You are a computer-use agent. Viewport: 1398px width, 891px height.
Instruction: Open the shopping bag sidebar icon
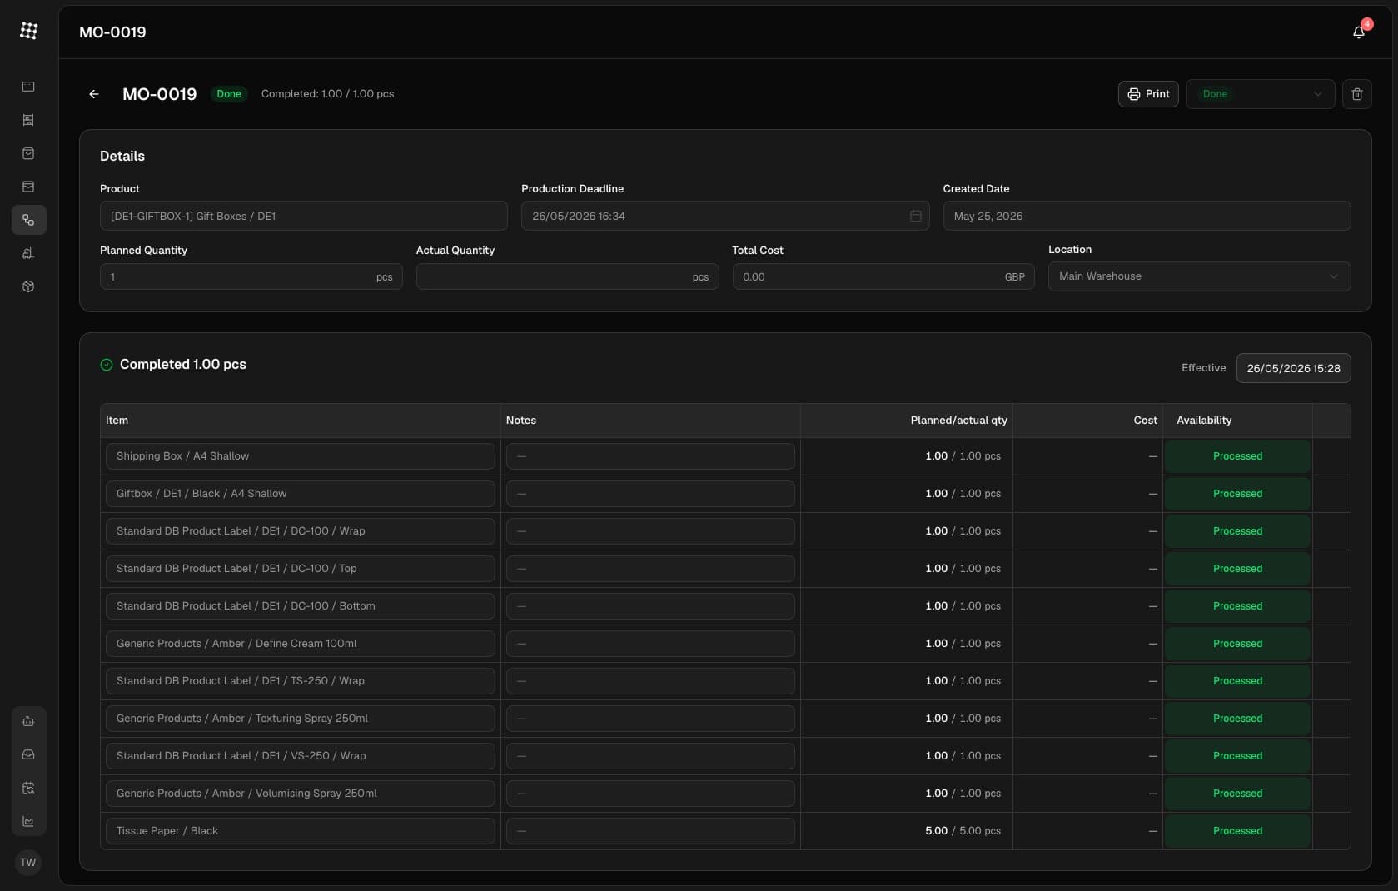pos(28,153)
